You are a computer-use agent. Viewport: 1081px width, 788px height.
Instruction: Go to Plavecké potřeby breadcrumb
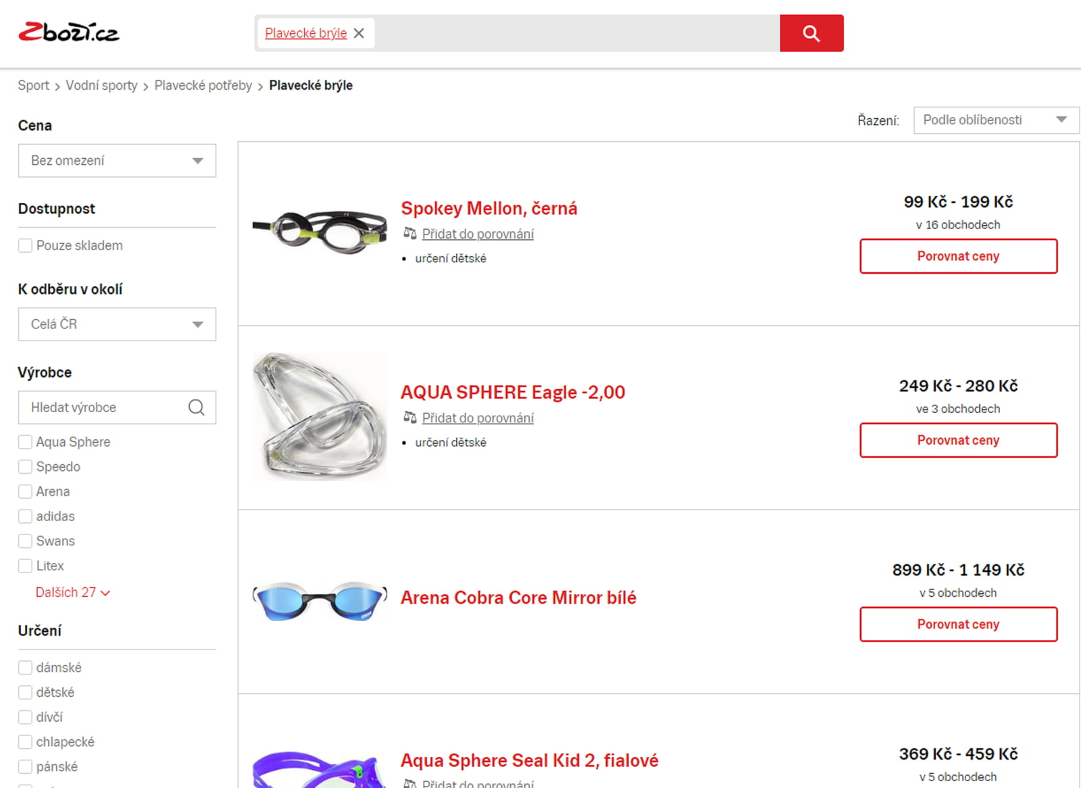203,85
